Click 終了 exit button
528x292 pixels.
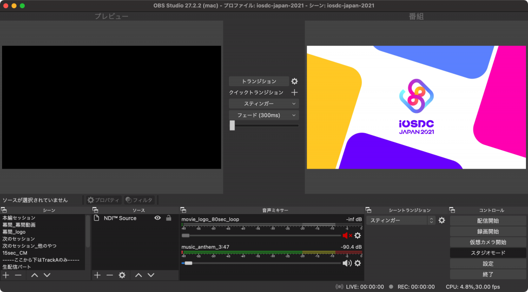pyautogui.click(x=488, y=274)
